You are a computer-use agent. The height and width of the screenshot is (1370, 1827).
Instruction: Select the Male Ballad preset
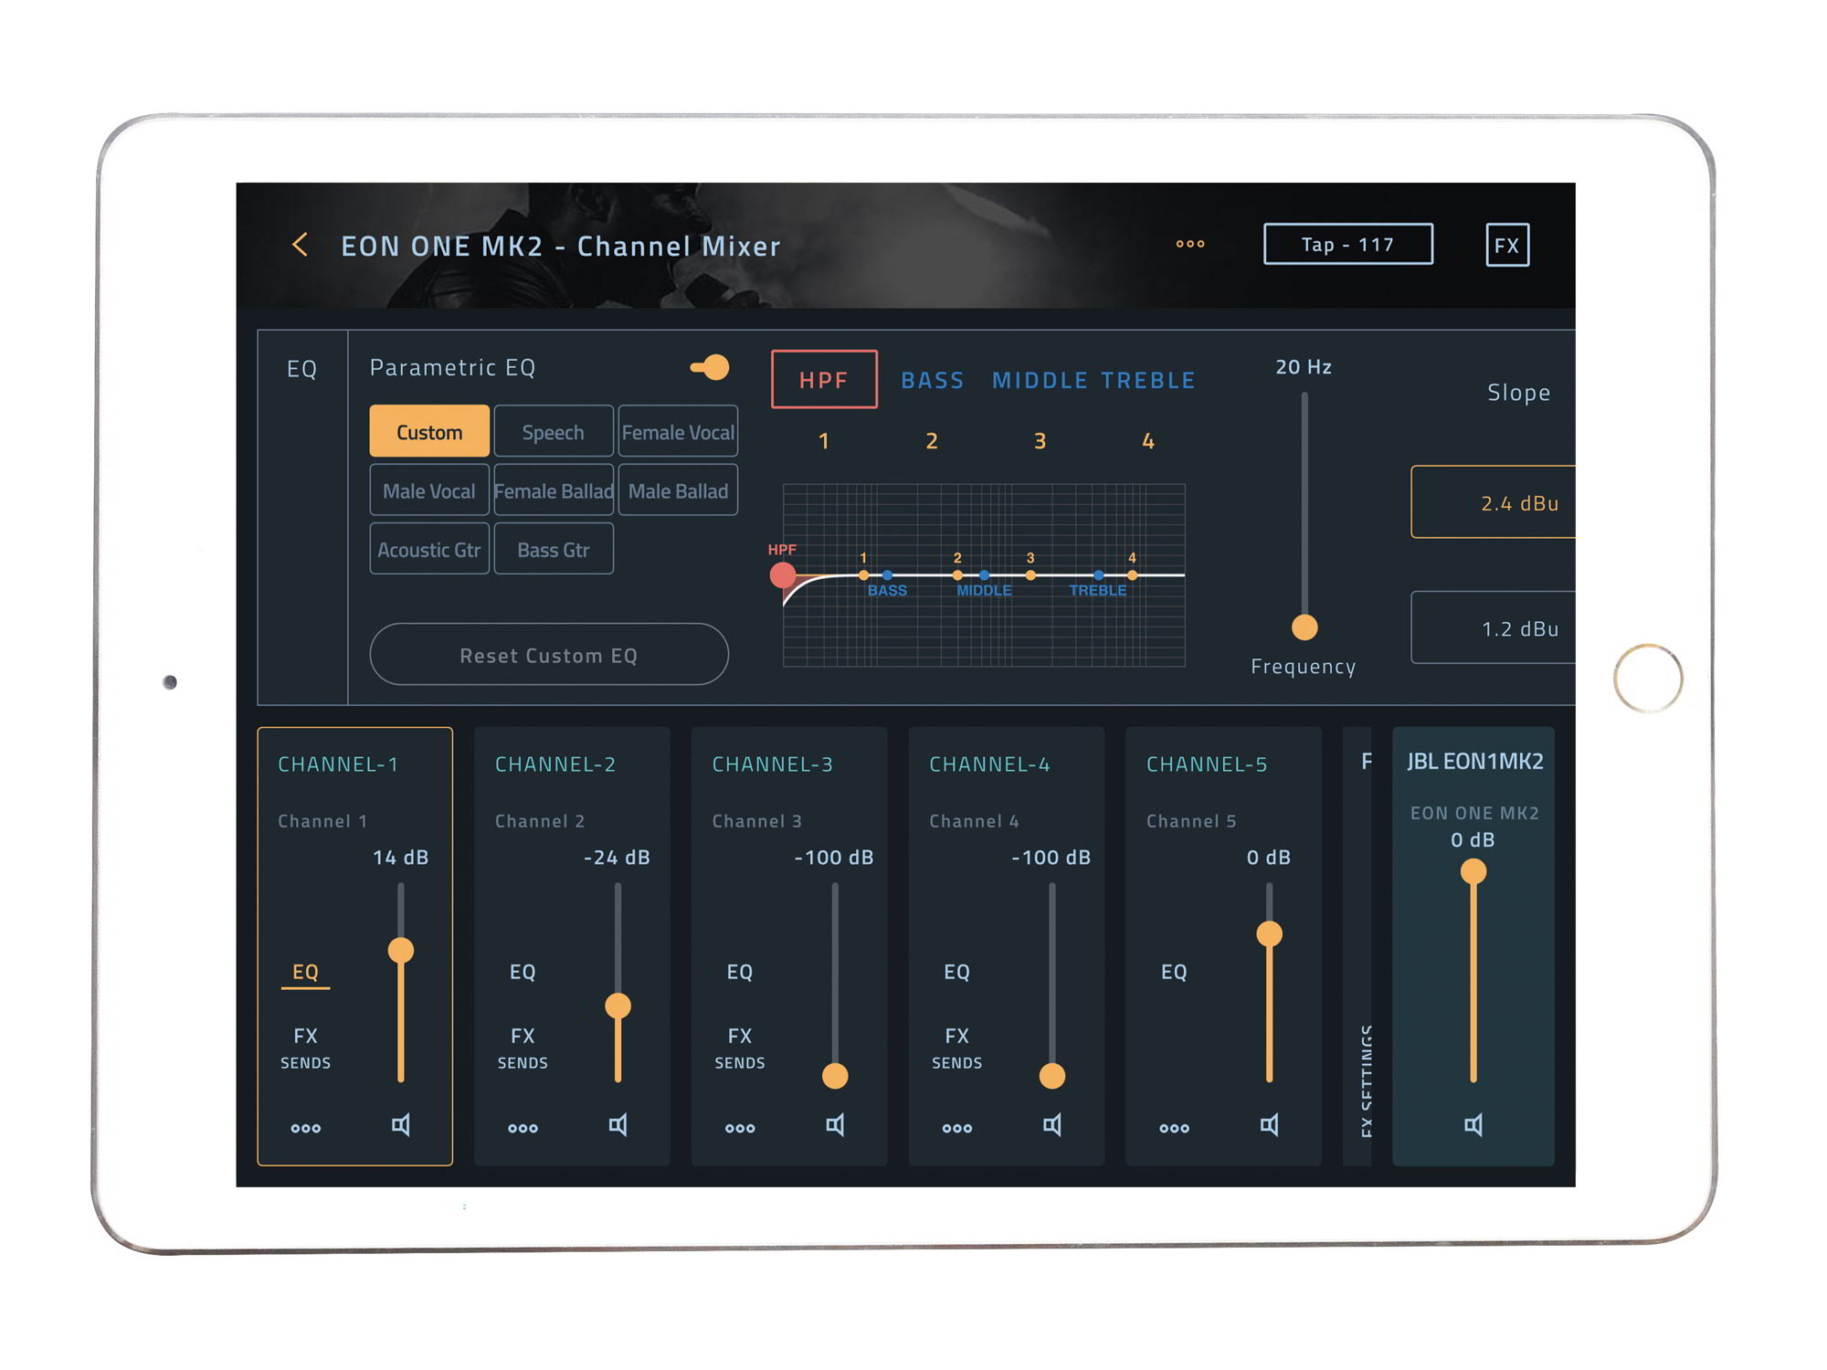tap(678, 490)
